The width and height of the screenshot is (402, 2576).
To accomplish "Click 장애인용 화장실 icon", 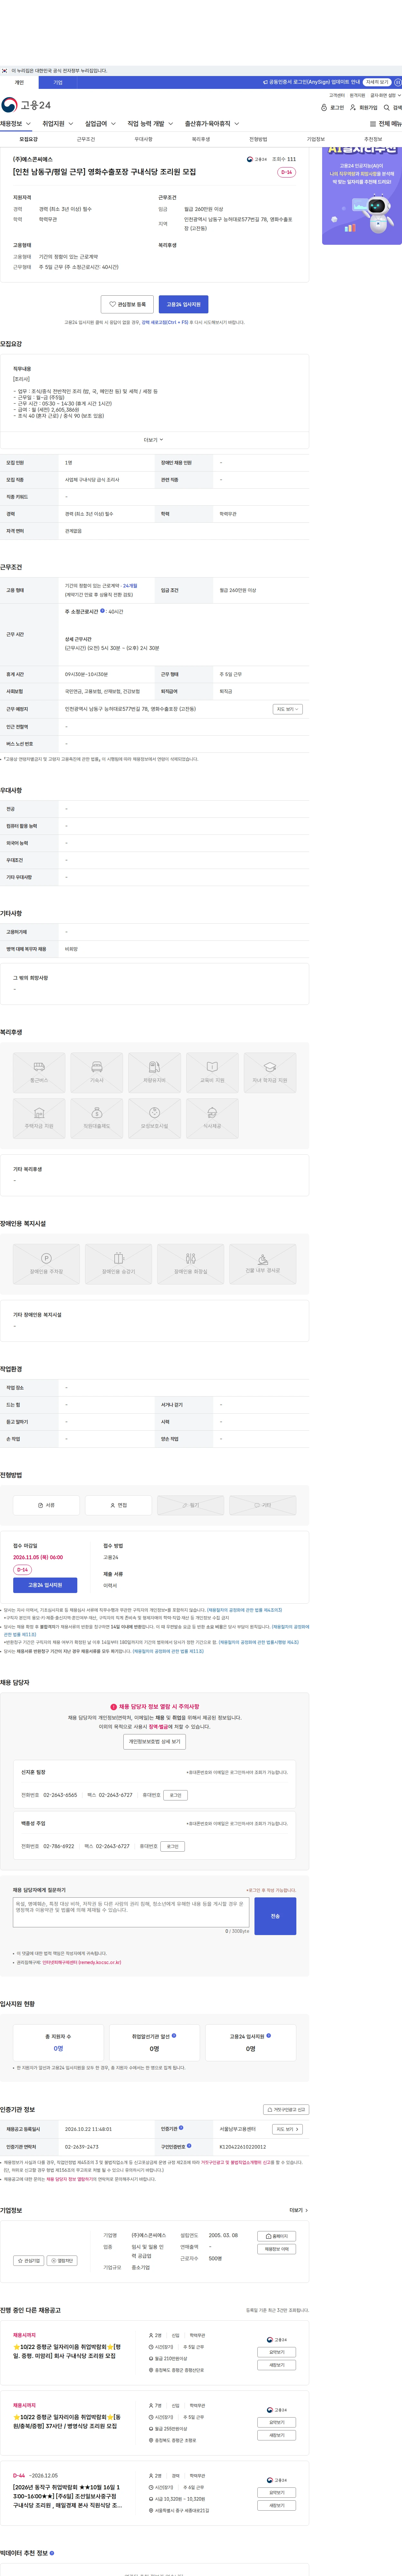I will tap(190, 1264).
